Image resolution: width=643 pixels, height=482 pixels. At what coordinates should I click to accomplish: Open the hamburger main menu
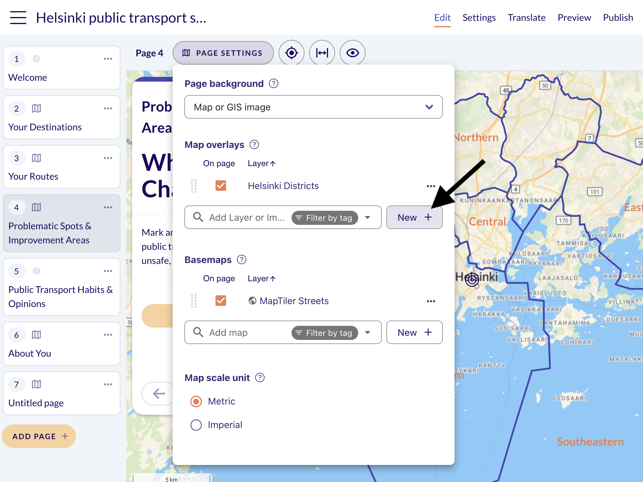(18, 18)
